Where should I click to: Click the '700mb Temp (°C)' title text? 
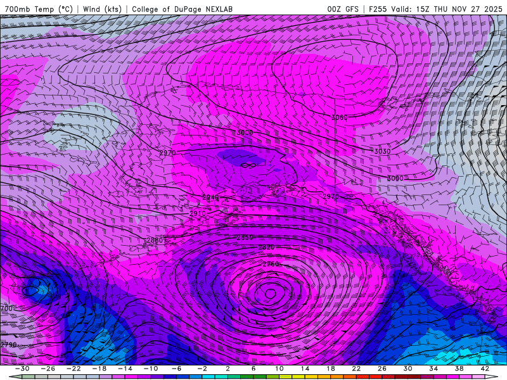[x=39, y=9]
